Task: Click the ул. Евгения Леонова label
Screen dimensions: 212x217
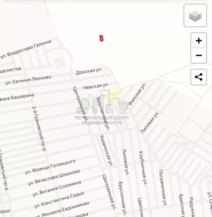Action: [x=28, y=80]
